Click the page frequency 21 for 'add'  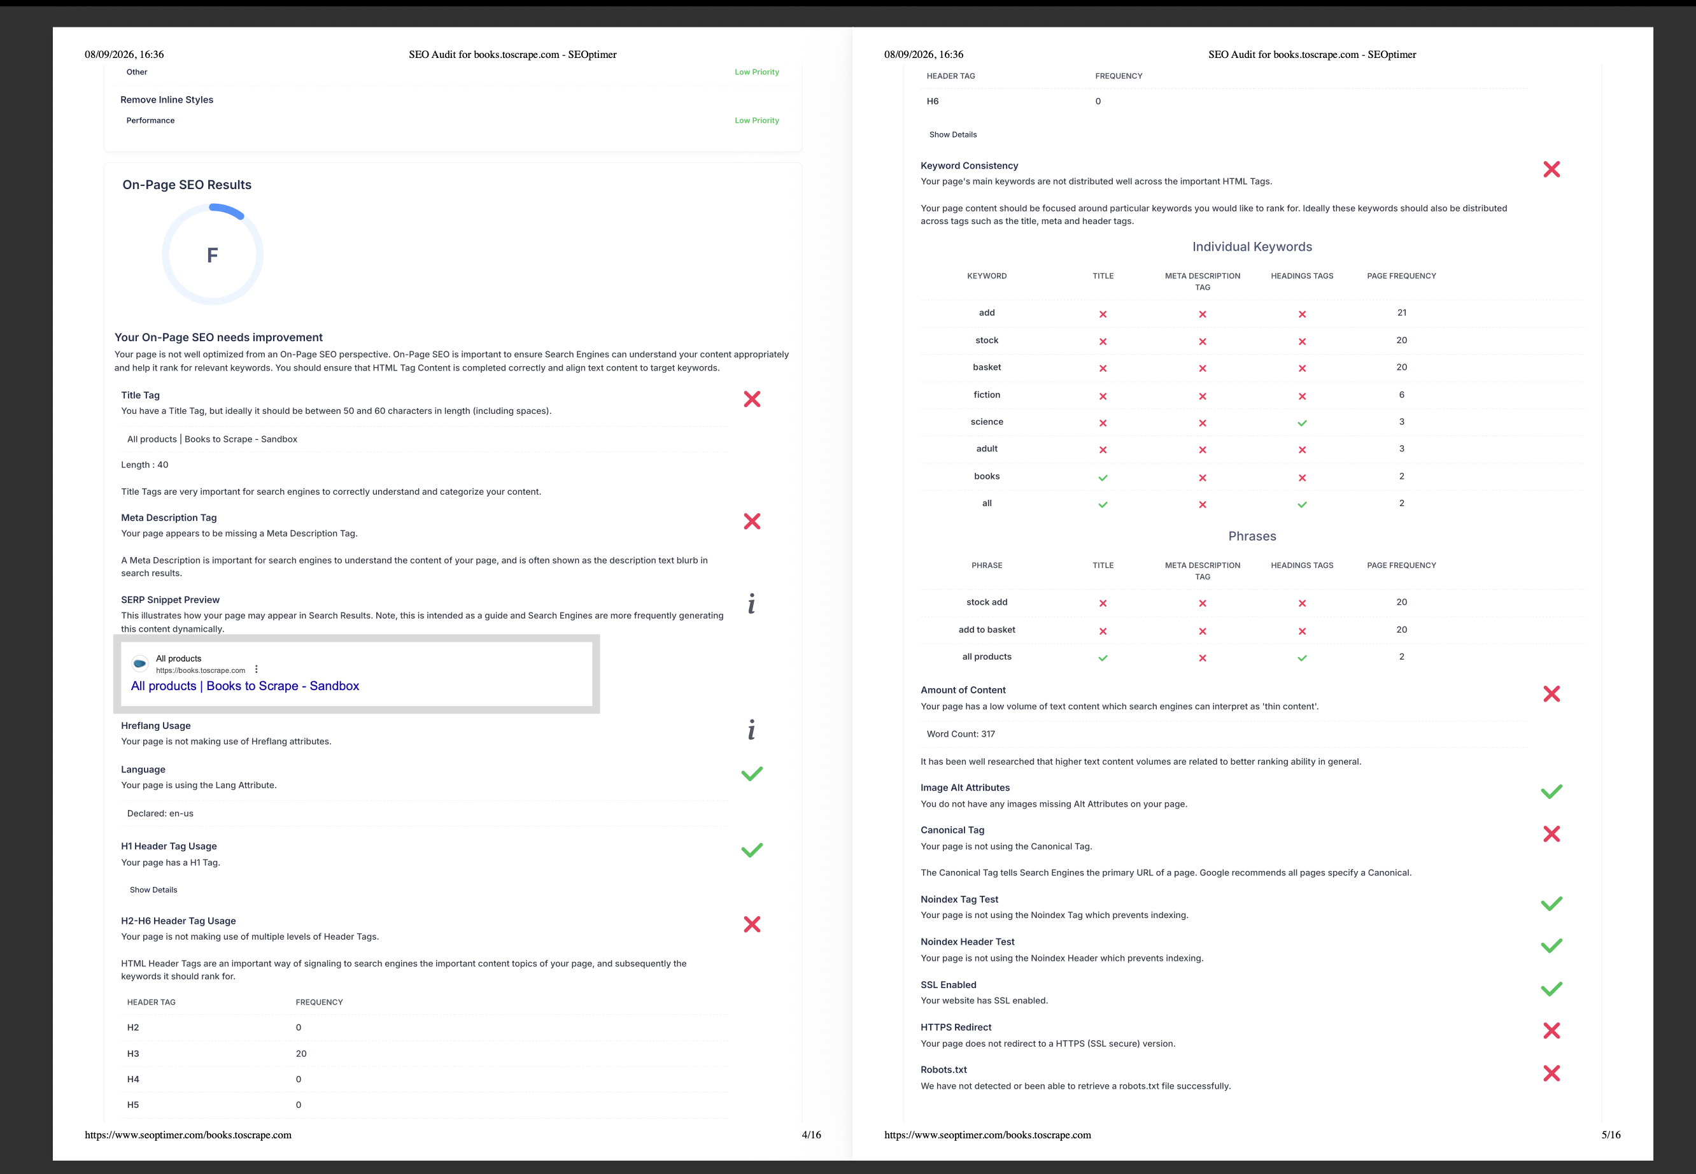(1402, 313)
